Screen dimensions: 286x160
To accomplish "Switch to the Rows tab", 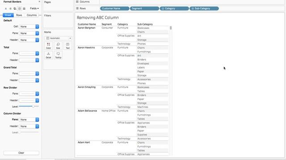I will [19, 15].
